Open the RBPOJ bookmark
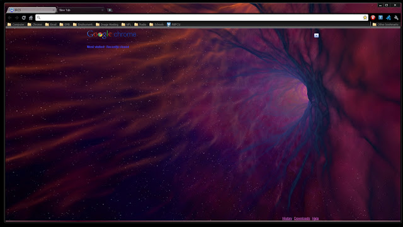Screen dimensions: 403x227 [x=174, y=25]
